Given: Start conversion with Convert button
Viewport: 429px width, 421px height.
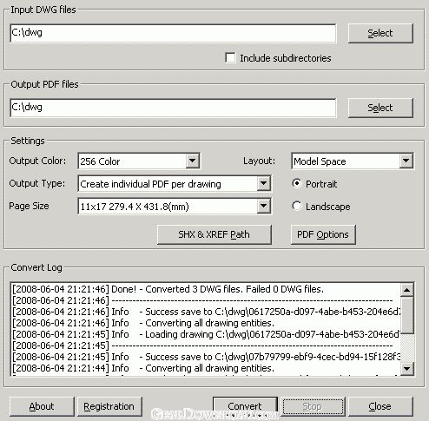Looking at the screenshot, I should coord(245,406).
